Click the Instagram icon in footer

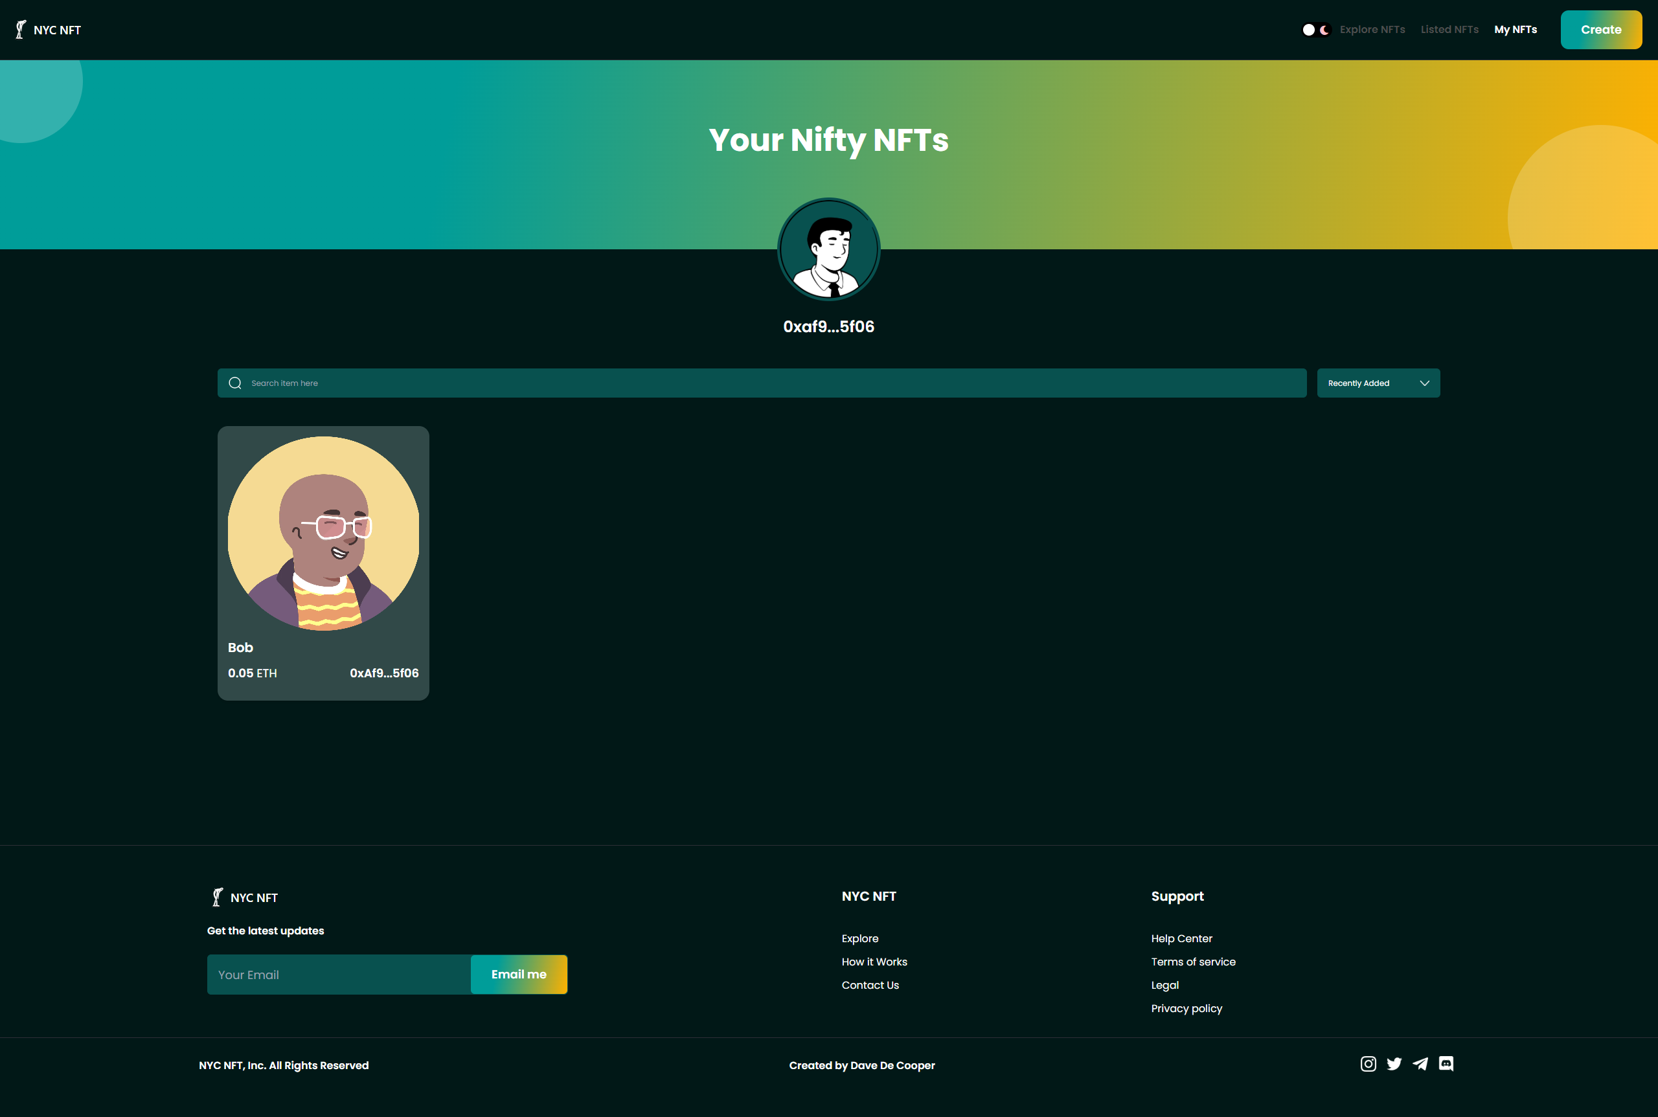pyautogui.click(x=1368, y=1063)
